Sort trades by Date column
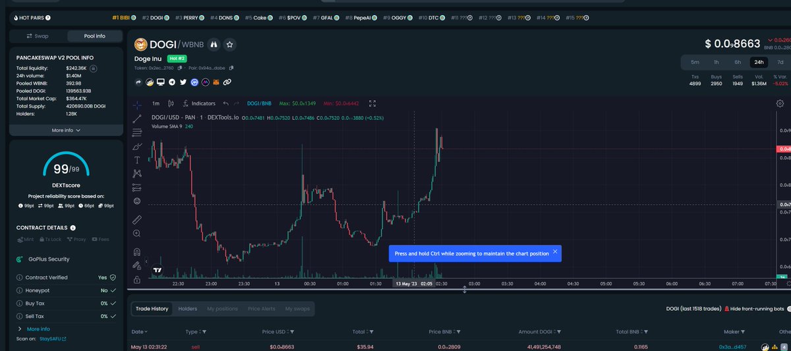The image size is (791, 351). click(x=139, y=332)
